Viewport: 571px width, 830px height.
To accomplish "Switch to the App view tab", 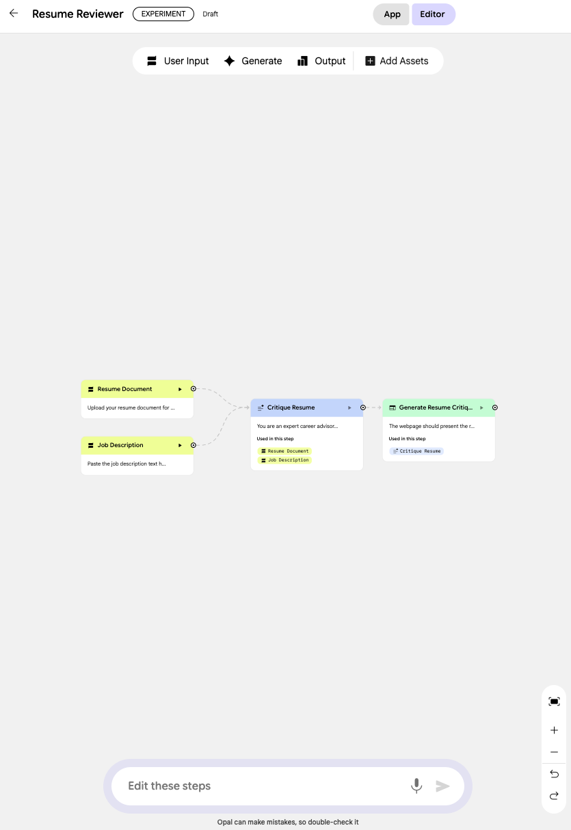I will 392,14.
